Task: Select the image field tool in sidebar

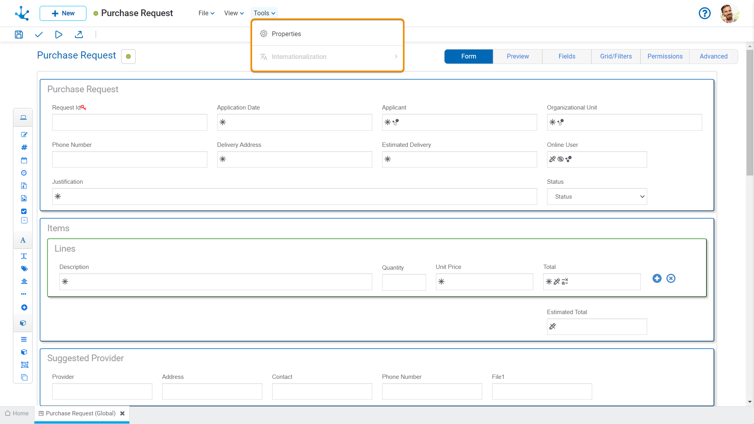Action: (24, 198)
